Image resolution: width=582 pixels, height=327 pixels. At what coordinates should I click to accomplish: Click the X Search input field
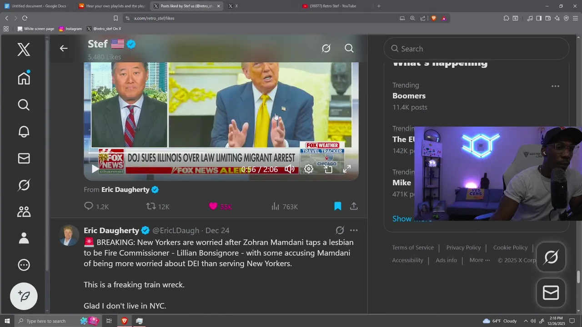476,49
